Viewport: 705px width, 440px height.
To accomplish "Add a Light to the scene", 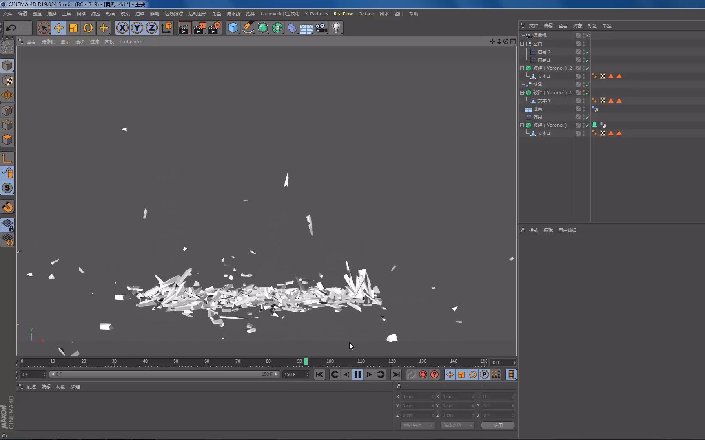I will coord(336,28).
